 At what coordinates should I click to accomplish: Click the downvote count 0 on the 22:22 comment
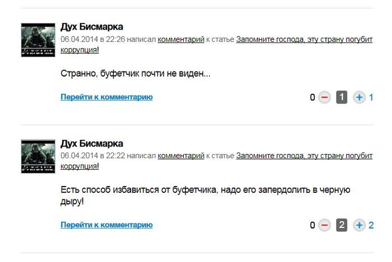(x=312, y=226)
